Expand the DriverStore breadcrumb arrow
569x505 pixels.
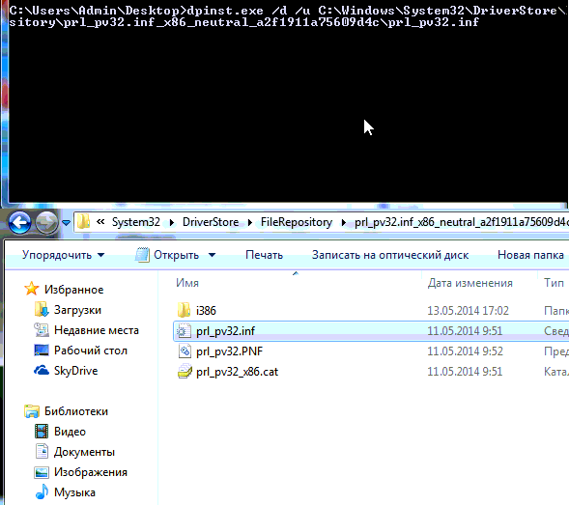pos(249,222)
